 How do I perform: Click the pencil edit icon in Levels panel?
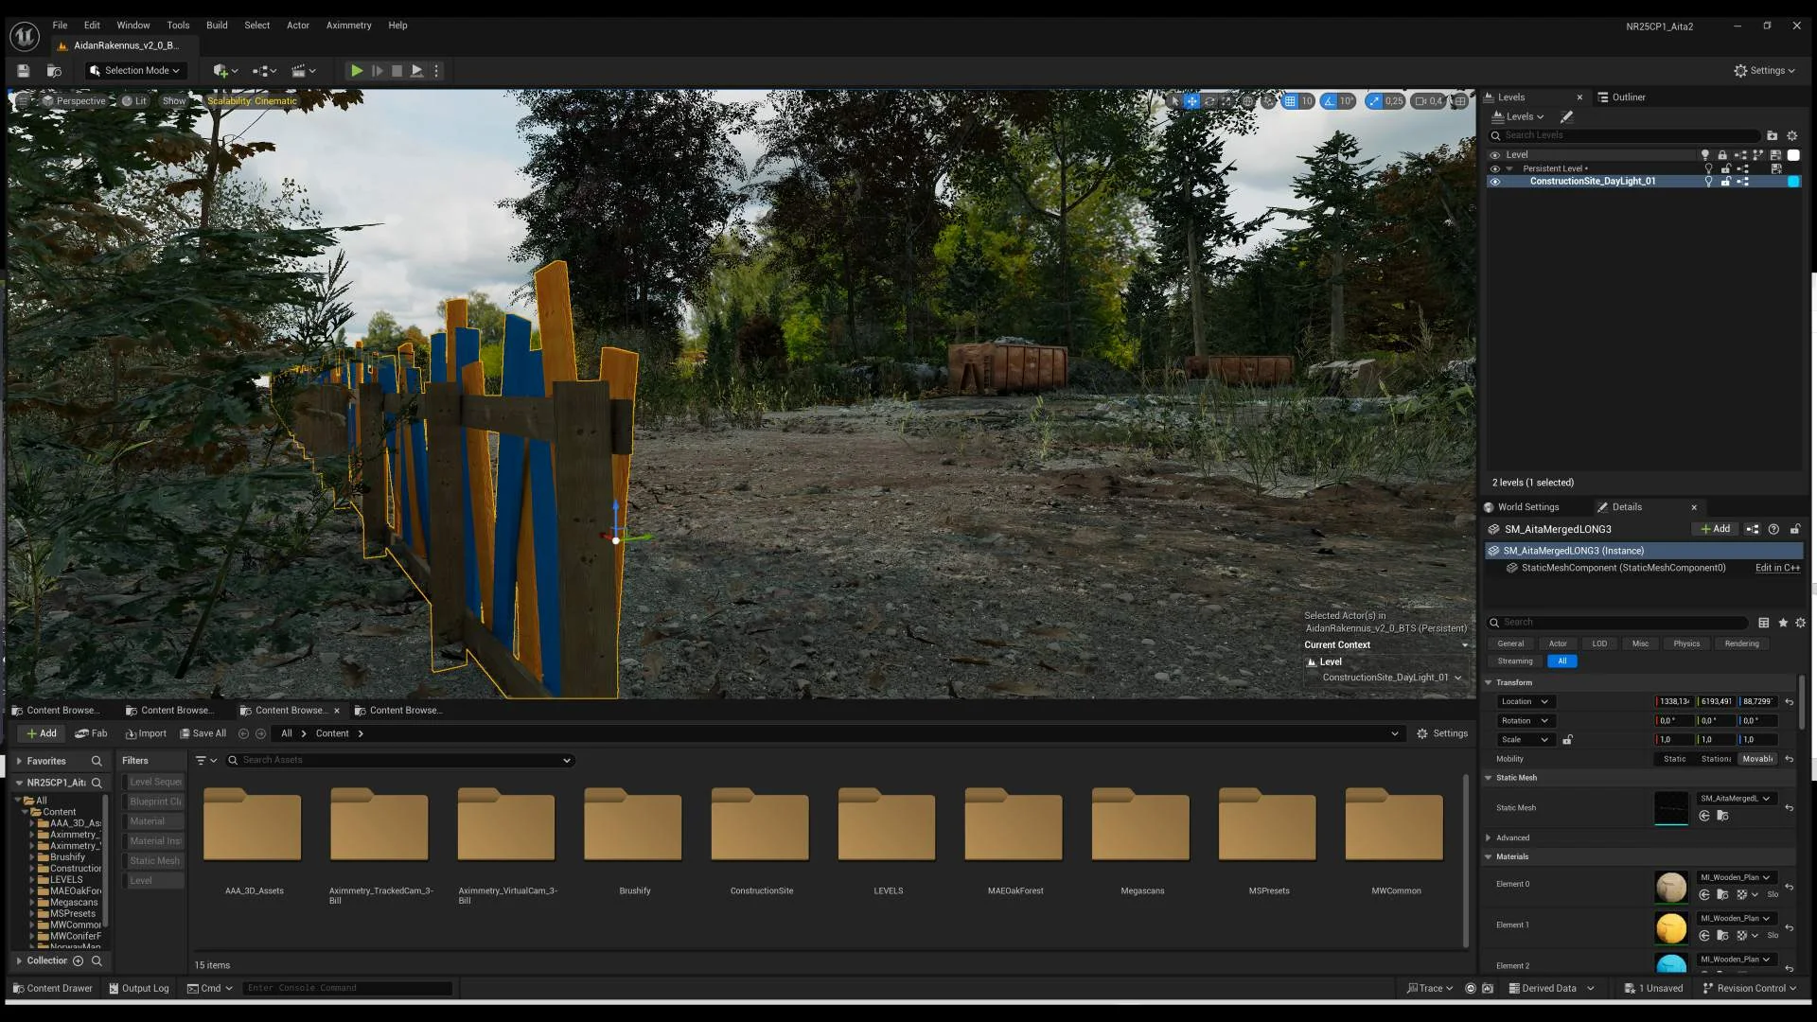[1566, 117]
